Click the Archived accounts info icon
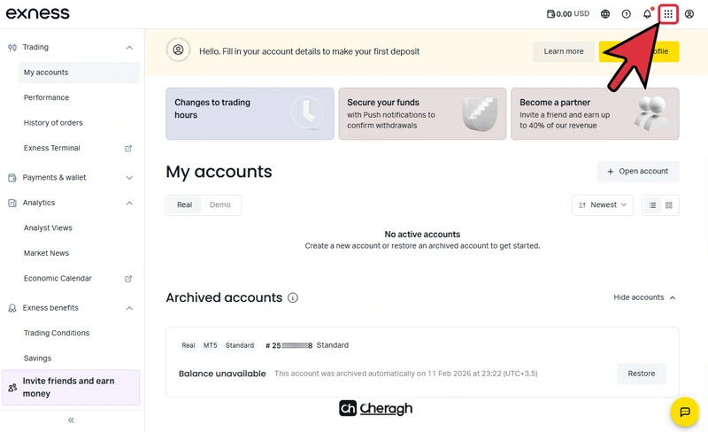Image resolution: width=708 pixels, height=432 pixels. (x=293, y=297)
